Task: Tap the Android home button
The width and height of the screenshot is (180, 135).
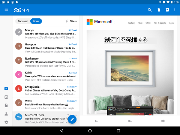Action: point(90,131)
